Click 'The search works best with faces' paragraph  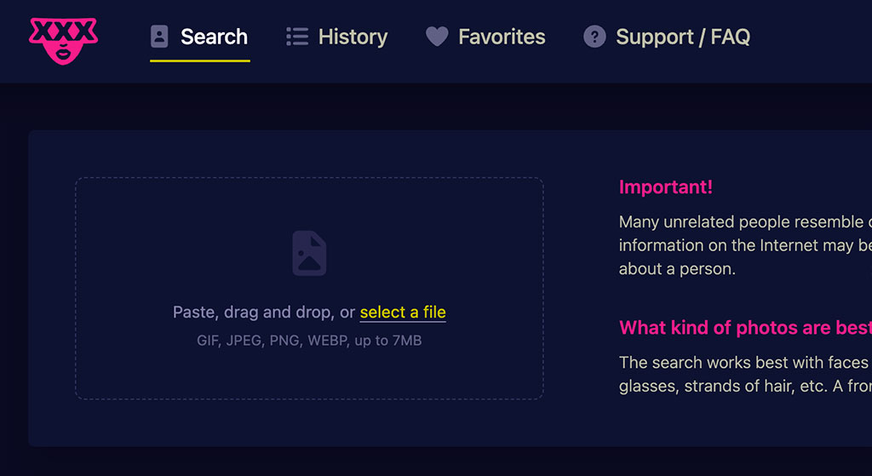click(745, 374)
